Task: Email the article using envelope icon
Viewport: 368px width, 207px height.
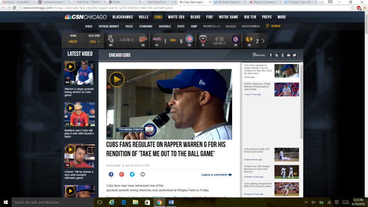Action: coord(143,174)
